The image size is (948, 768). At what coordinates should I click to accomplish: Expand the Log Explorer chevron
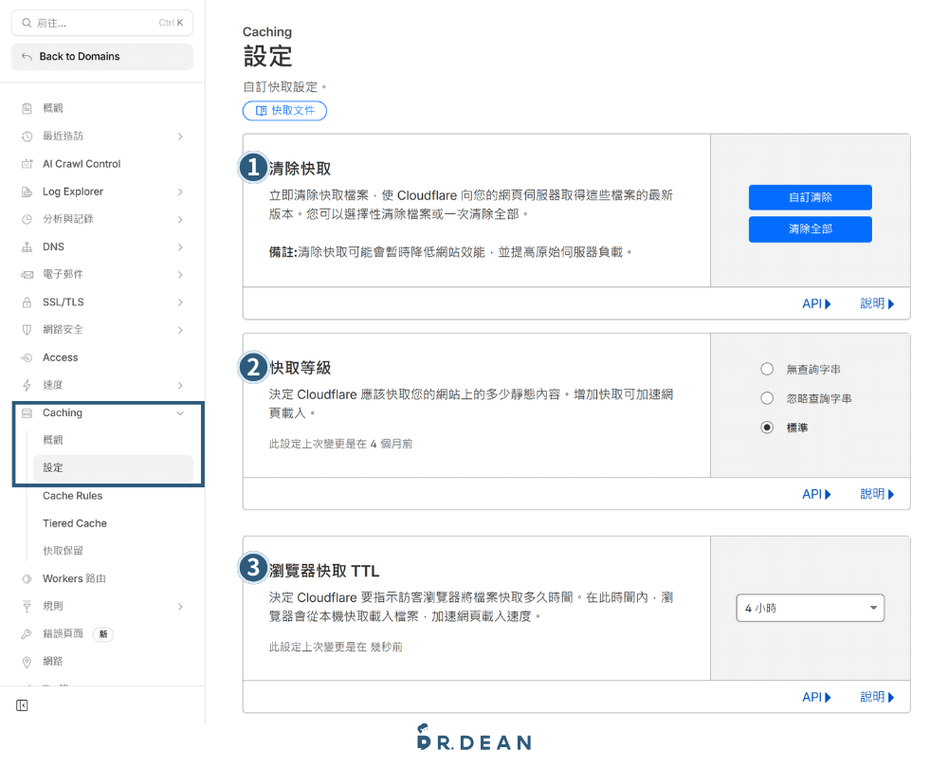click(180, 192)
